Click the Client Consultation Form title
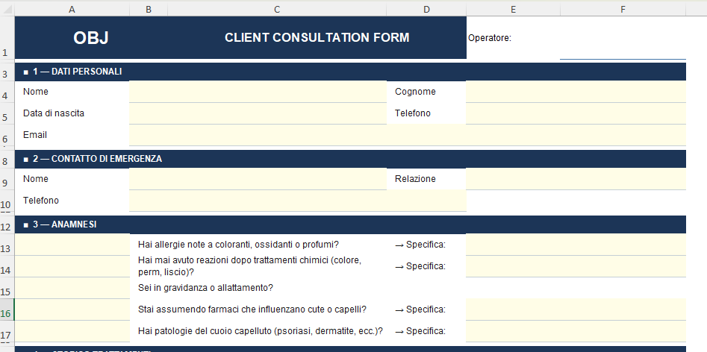The image size is (707, 352). click(317, 37)
